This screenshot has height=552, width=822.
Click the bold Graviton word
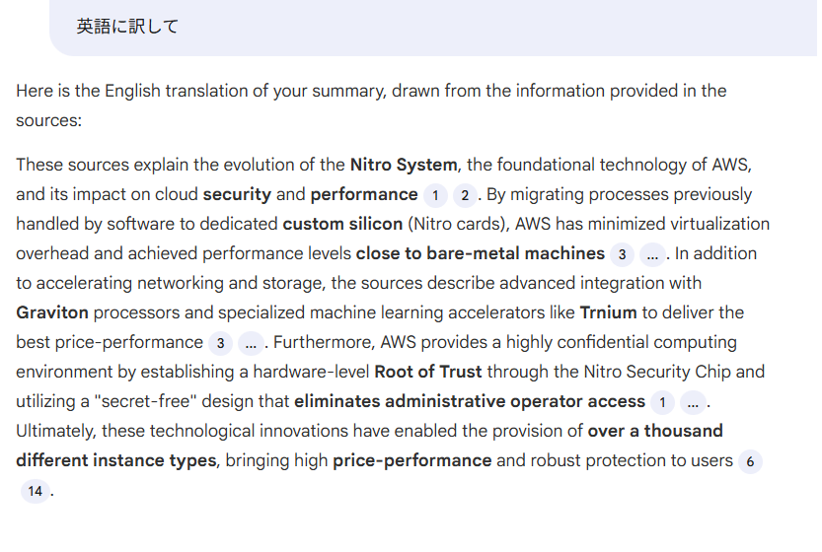(52, 312)
